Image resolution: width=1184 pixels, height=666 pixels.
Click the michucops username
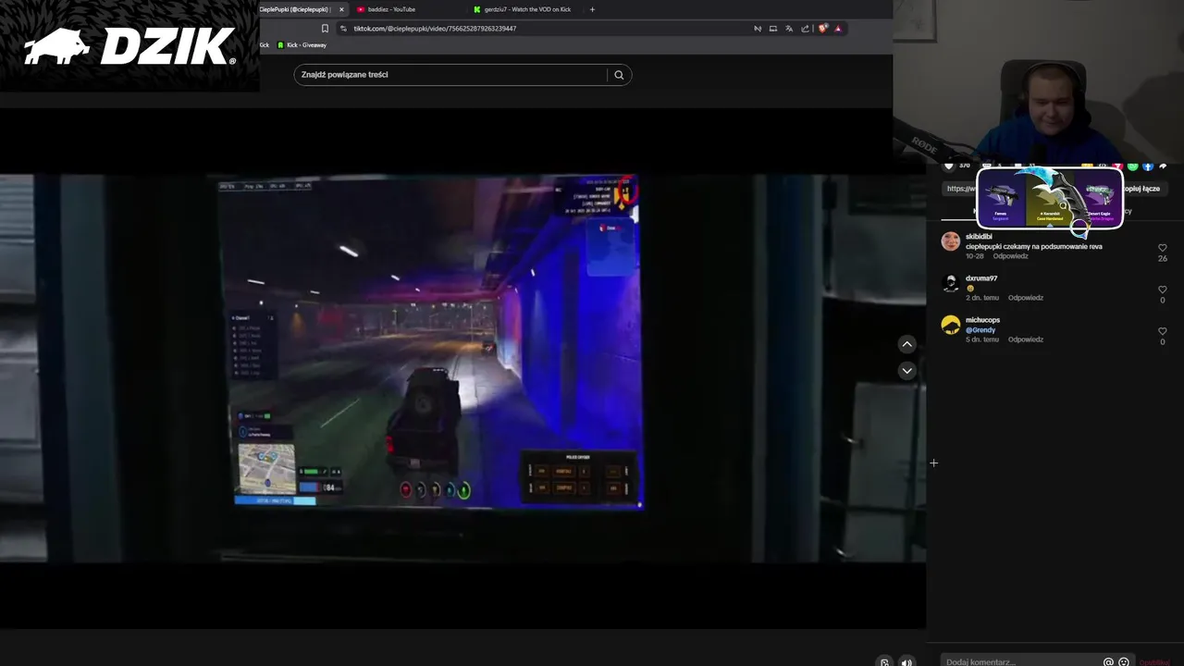click(x=982, y=320)
